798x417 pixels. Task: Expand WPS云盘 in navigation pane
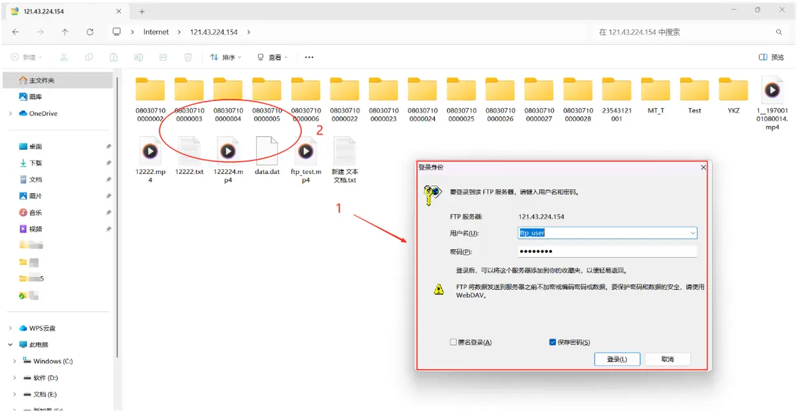tap(11, 328)
